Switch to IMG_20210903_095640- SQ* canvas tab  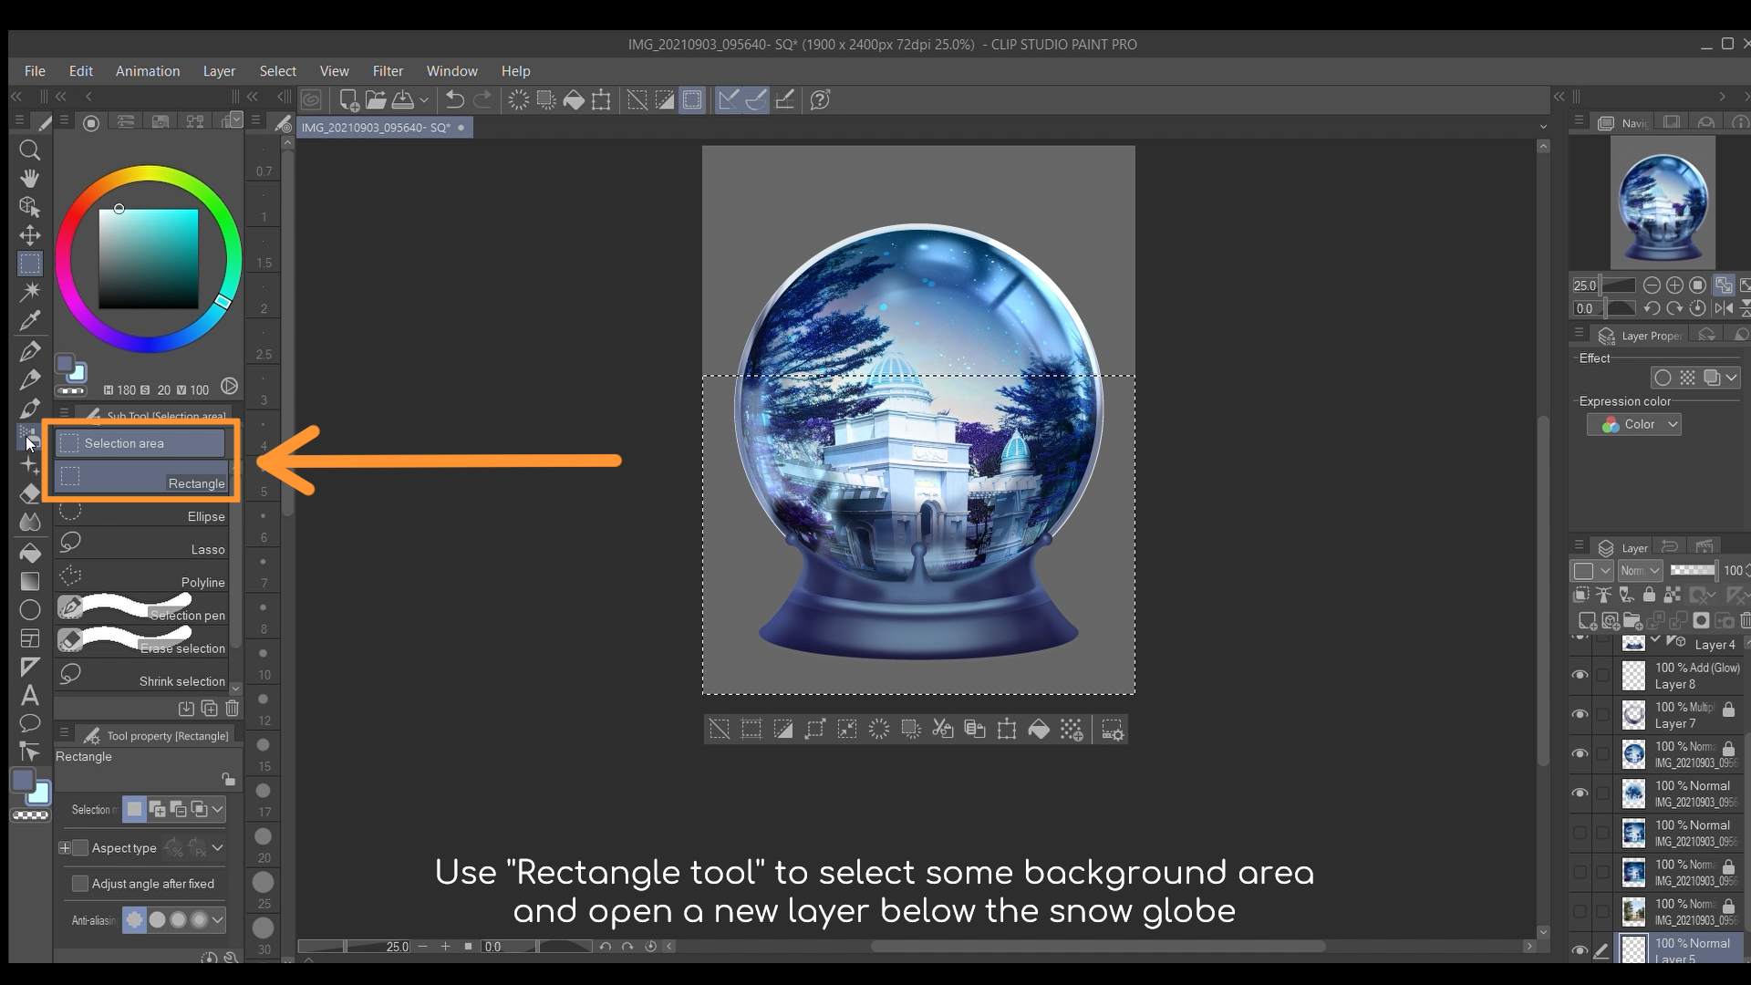(383, 128)
